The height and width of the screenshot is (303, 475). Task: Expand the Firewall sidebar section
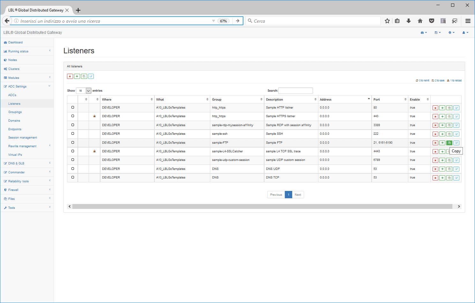27,190
